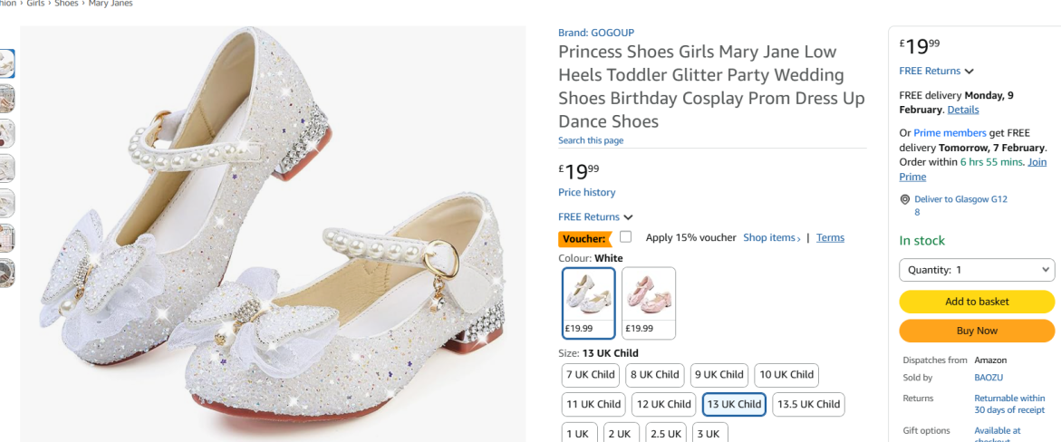Choose size 10 UK Child
The height and width of the screenshot is (442, 1061).
[x=786, y=375]
